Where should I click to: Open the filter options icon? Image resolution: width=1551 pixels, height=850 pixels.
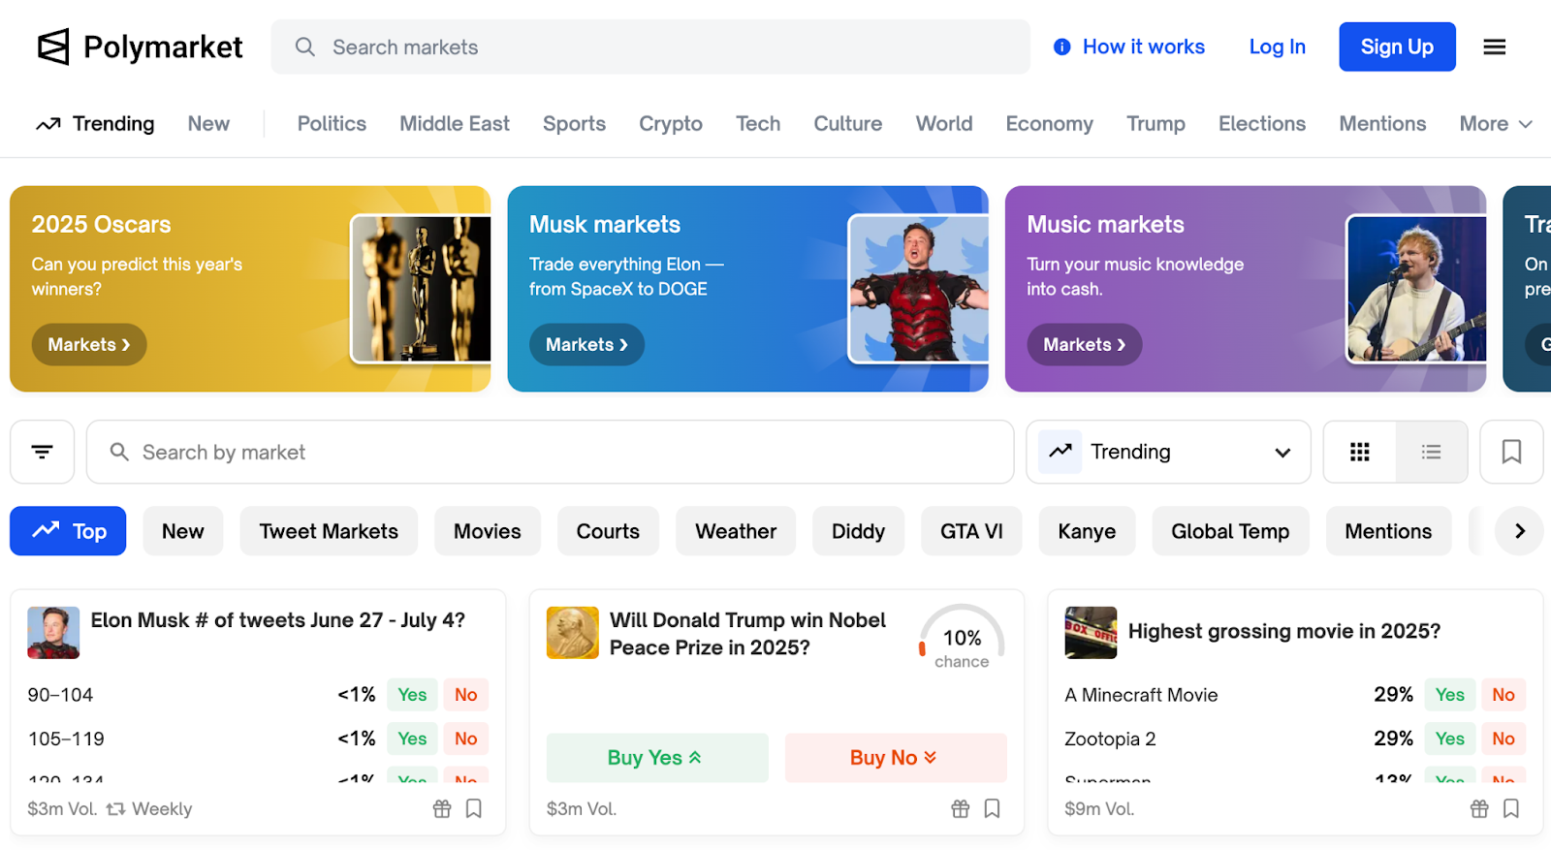pos(42,452)
